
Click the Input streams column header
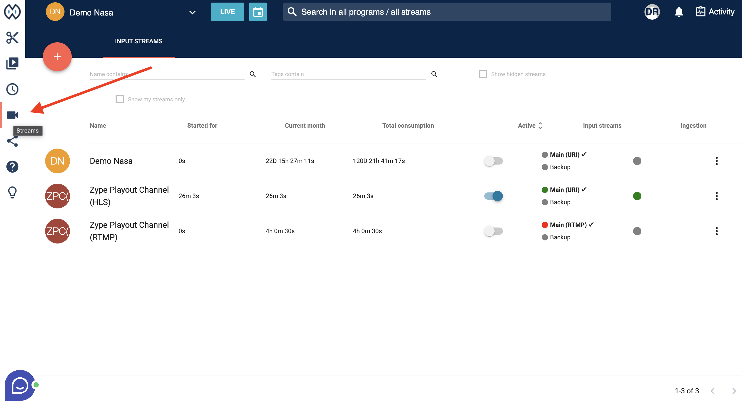point(602,126)
